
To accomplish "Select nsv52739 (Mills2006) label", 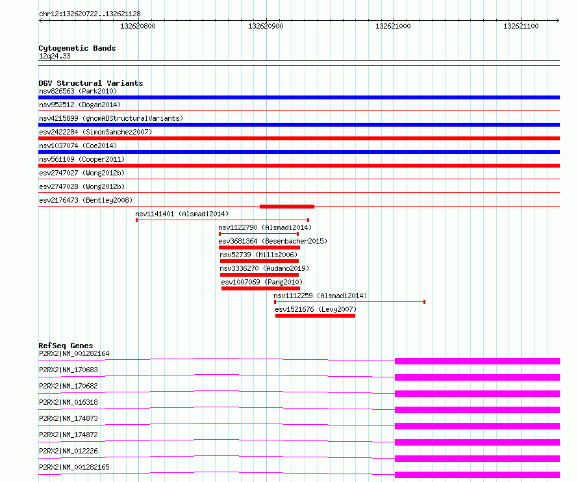I will pyautogui.click(x=258, y=255).
